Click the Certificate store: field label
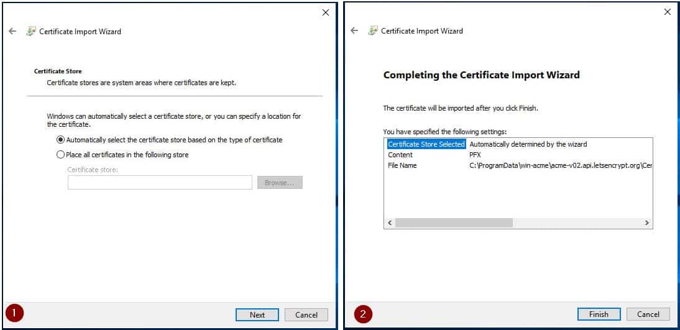 pyautogui.click(x=93, y=170)
